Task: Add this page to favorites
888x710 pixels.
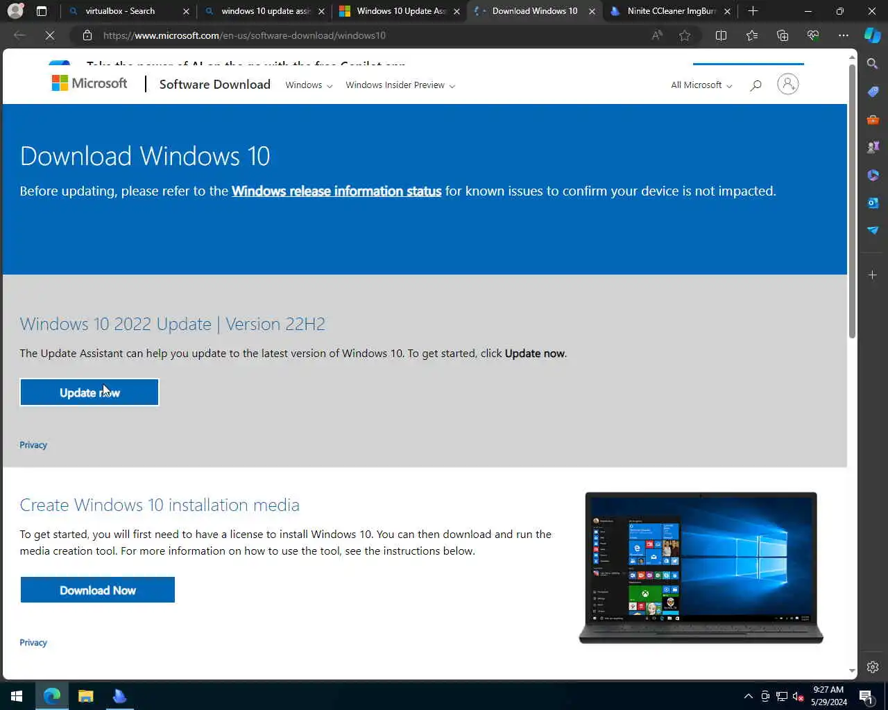Action: (x=685, y=35)
